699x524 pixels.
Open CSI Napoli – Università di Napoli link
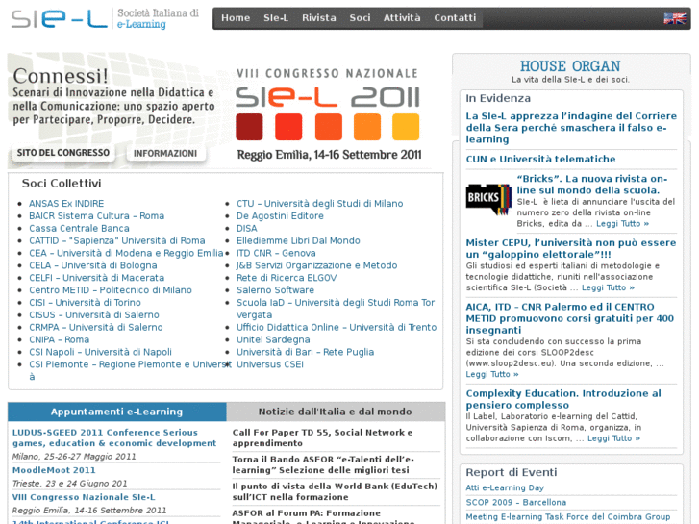100,352
